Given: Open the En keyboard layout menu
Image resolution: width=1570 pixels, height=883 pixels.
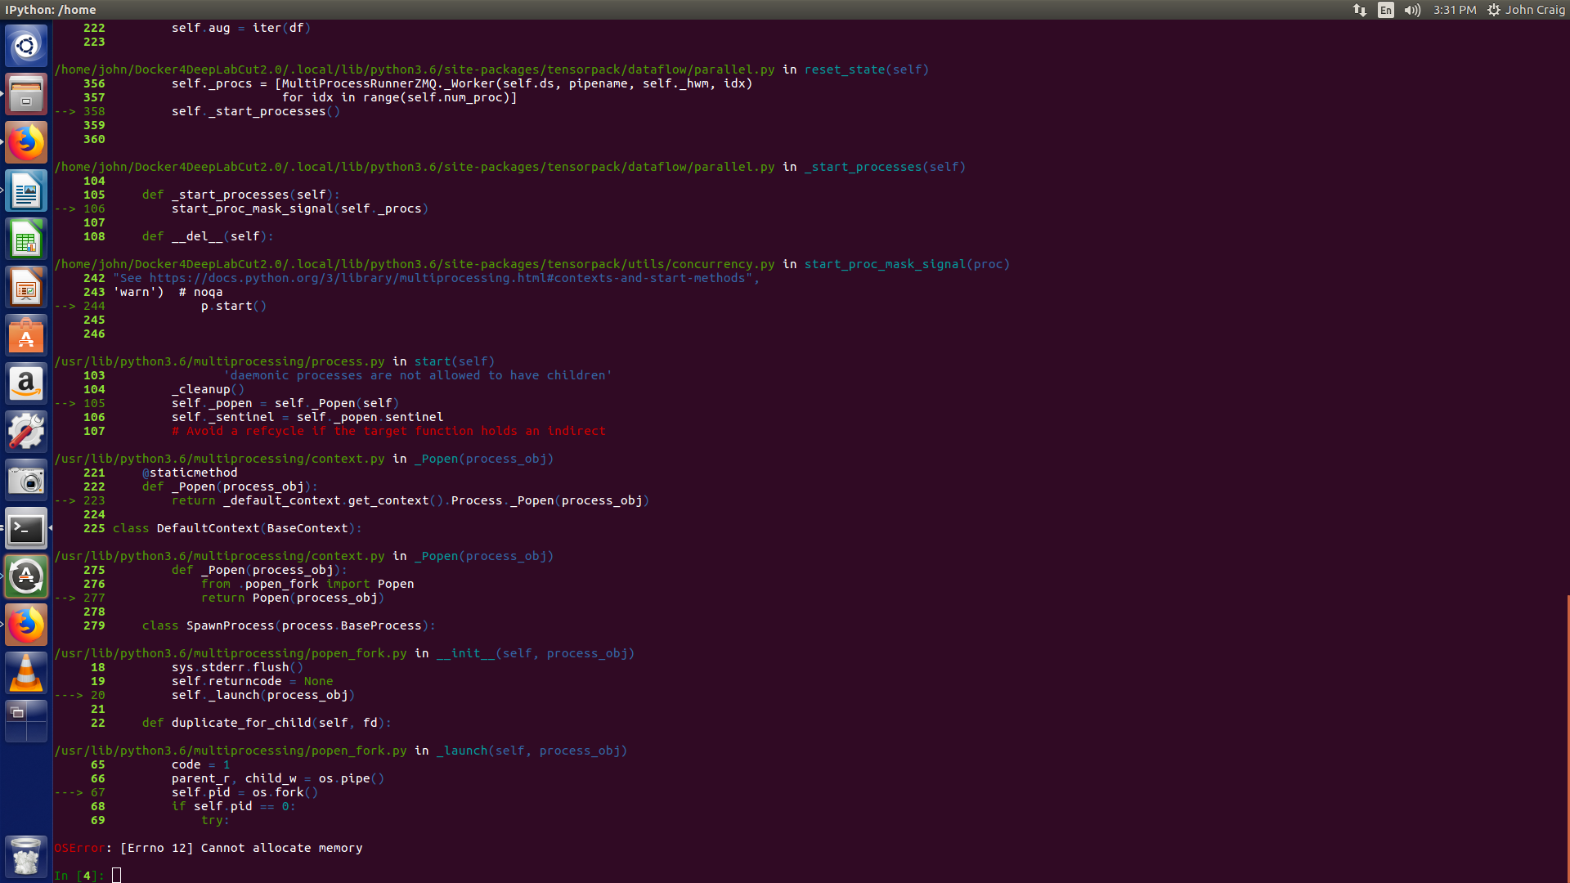Looking at the screenshot, I should pyautogui.click(x=1385, y=11).
